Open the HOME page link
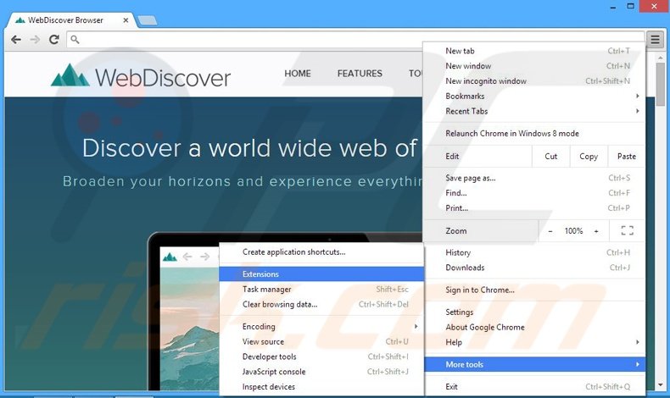 (x=298, y=74)
